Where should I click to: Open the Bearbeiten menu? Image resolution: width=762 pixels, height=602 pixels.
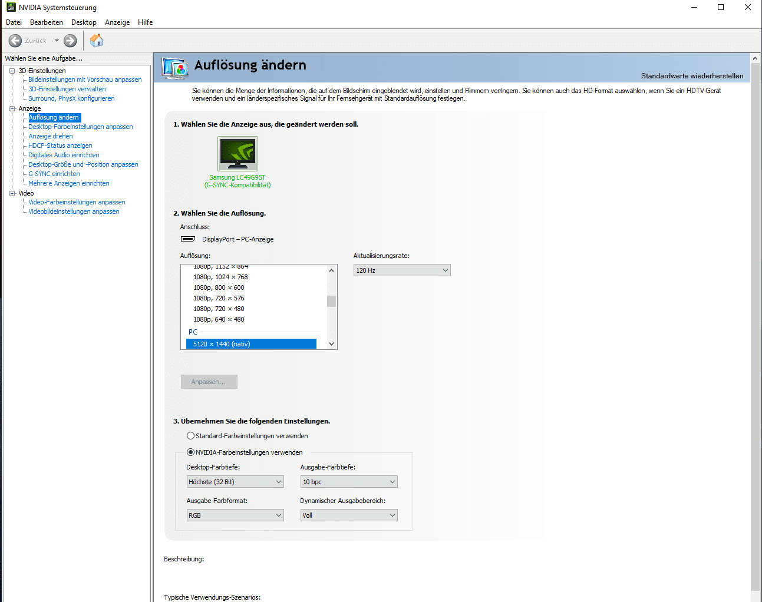pos(47,22)
